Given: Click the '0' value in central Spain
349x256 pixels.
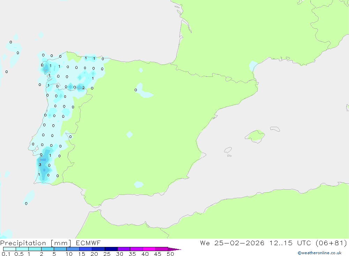Looking at the screenshot, I should click(x=136, y=90).
